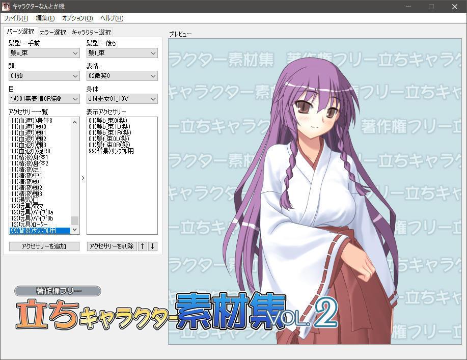Viewport: 467px width, 360px height.
Task: Switch to the キャラクター選択 tab
Action: 92,32
